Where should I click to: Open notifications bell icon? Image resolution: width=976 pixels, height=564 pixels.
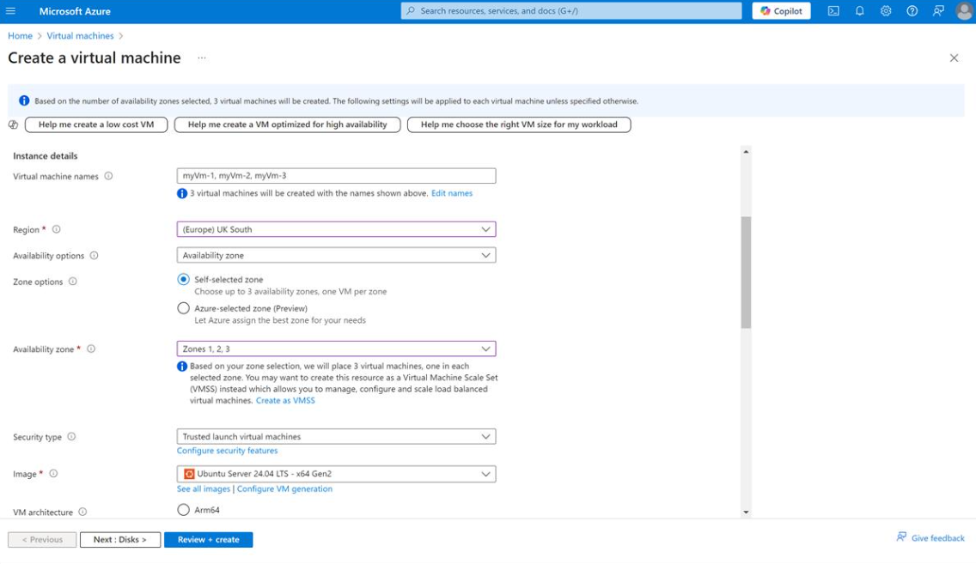point(860,11)
